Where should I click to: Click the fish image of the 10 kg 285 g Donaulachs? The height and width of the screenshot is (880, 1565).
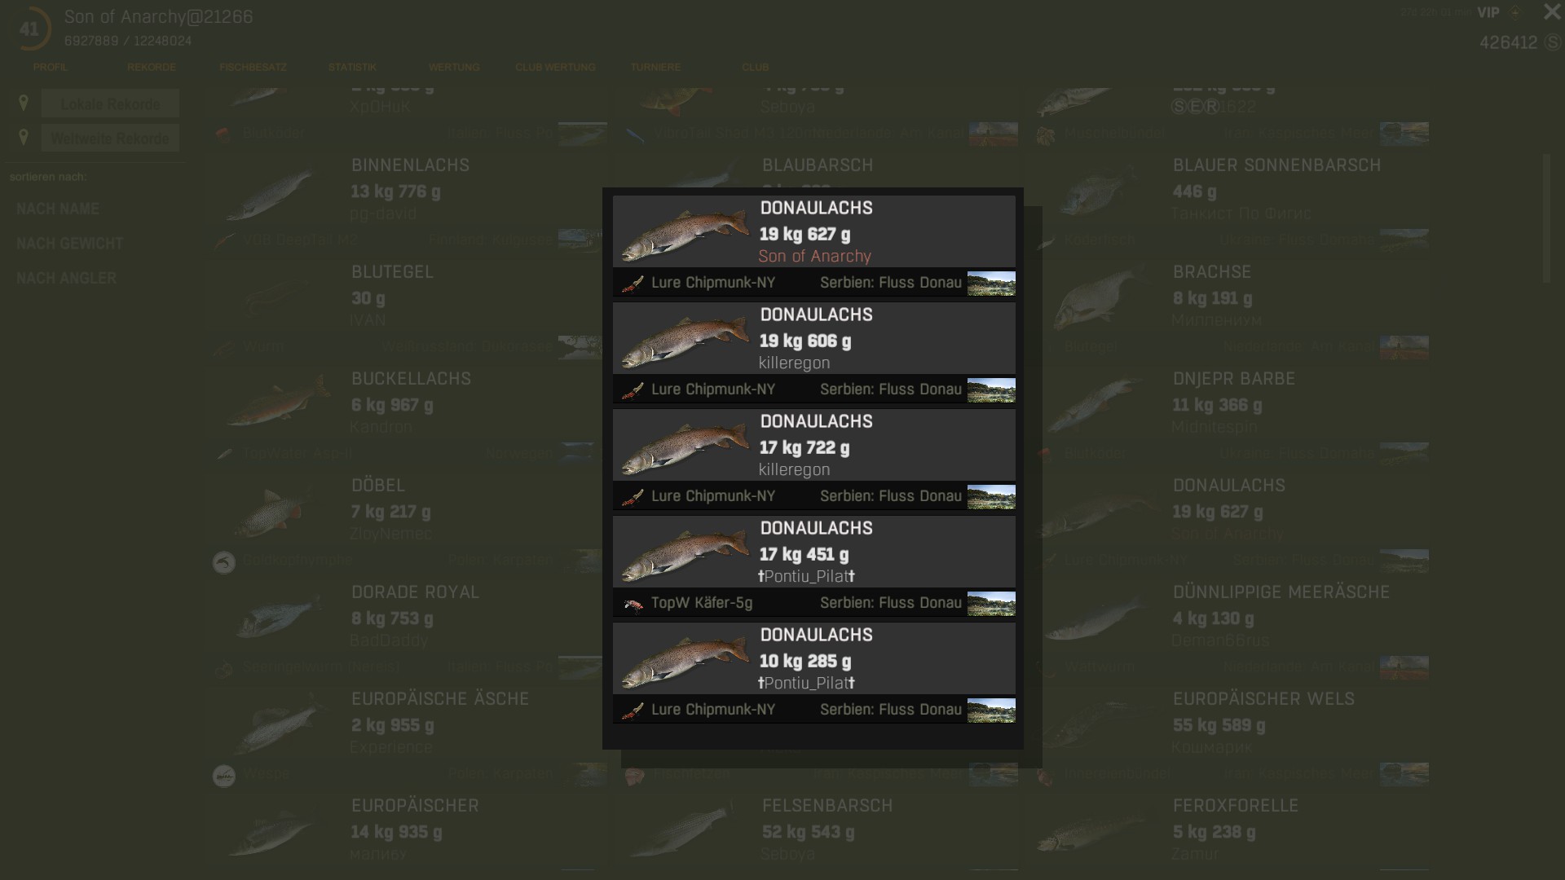(x=685, y=661)
